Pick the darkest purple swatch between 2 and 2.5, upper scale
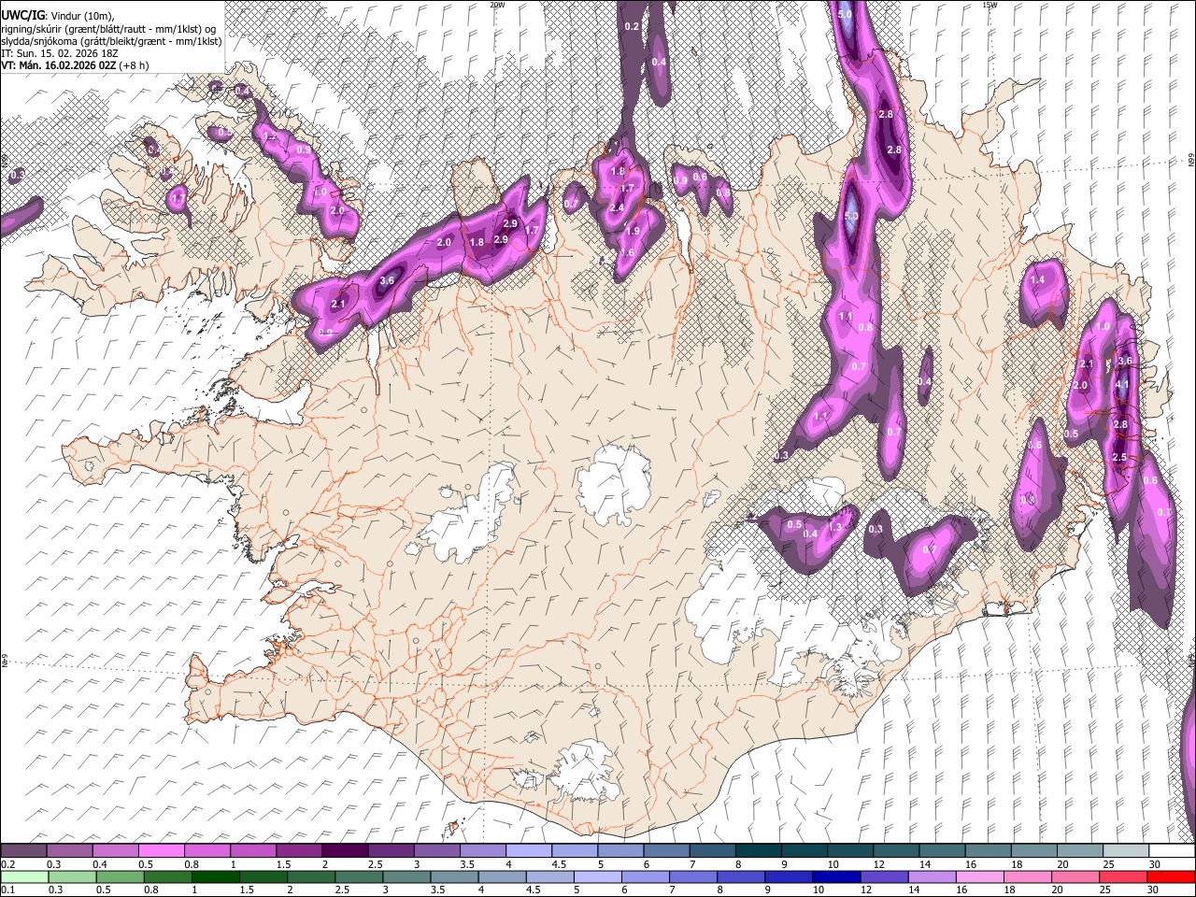This screenshot has height=897, width=1196. click(x=344, y=851)
